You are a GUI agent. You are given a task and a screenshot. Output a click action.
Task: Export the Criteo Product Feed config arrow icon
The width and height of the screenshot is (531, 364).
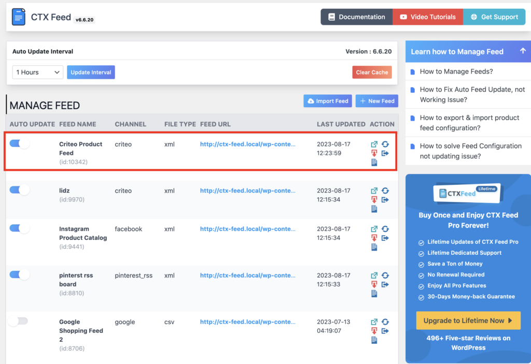[x=385, y=153]
